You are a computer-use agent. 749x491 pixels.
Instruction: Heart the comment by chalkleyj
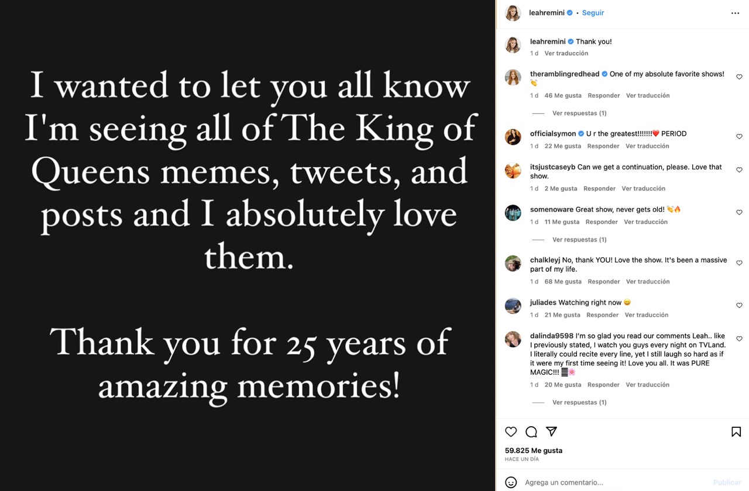point(739,263)
